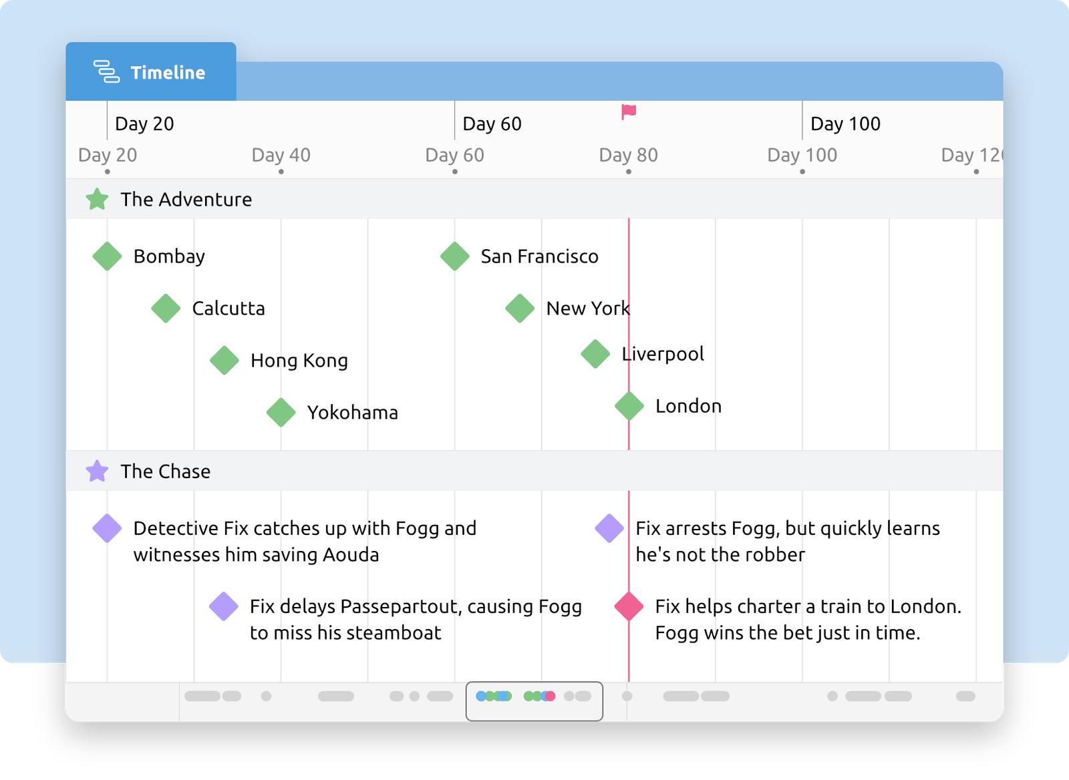Click the pink flag milestone marker

point(627,112)
